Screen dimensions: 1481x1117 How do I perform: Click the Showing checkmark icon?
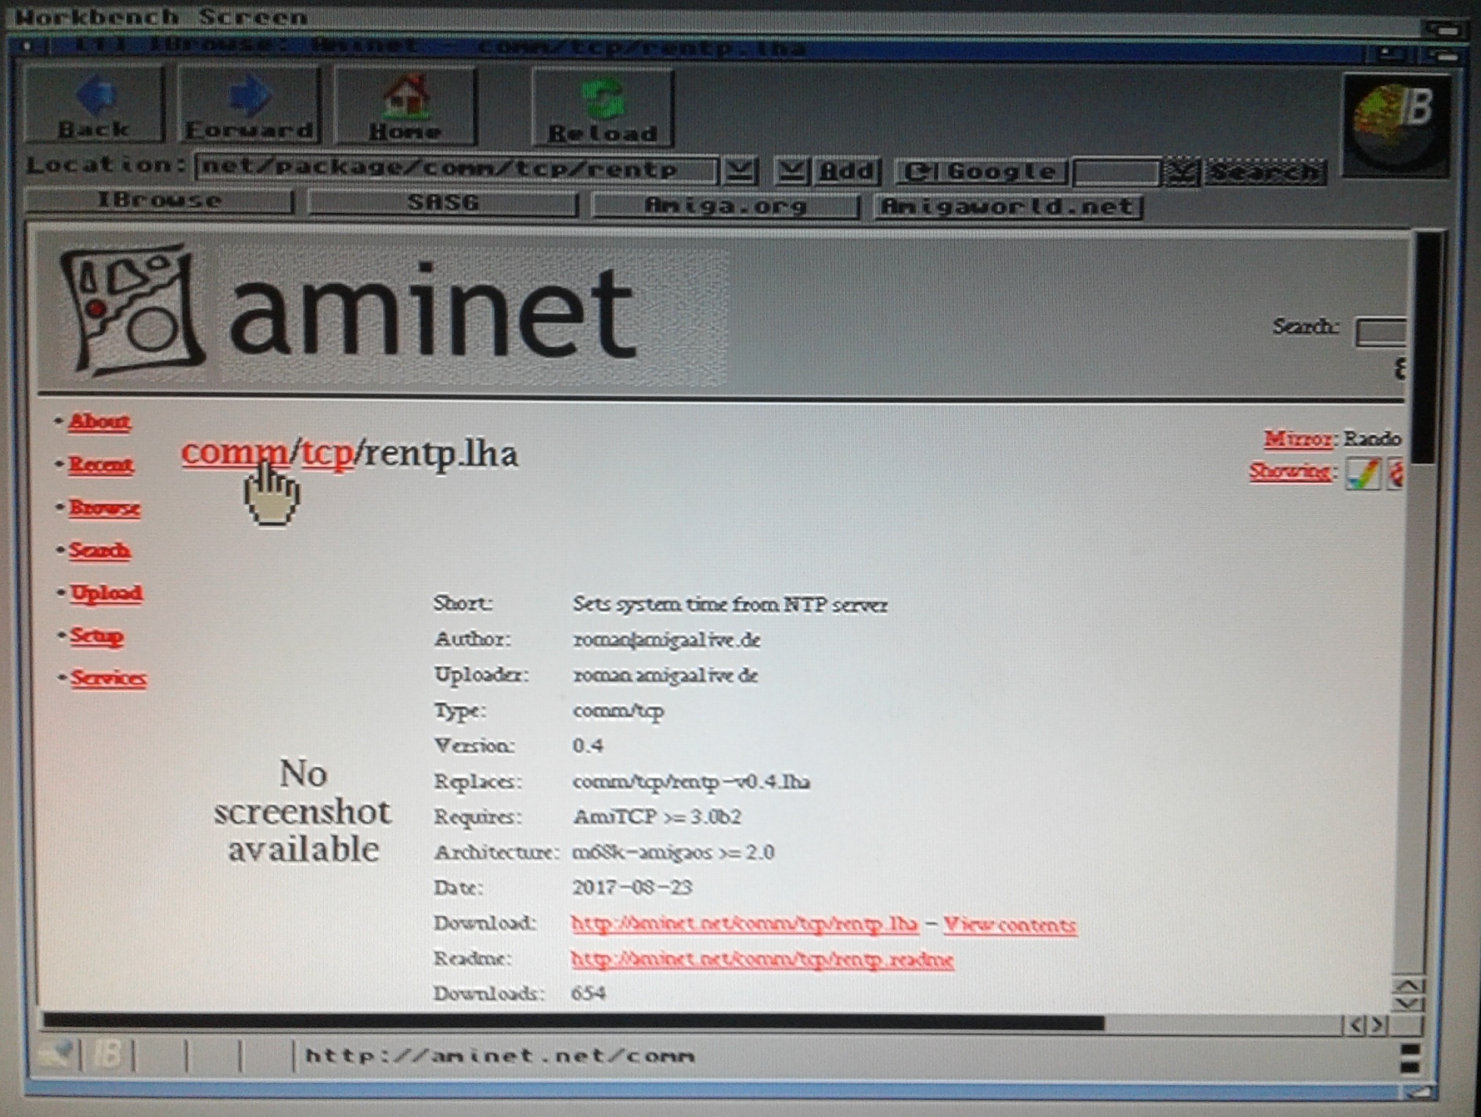[x=1363, y=473]
